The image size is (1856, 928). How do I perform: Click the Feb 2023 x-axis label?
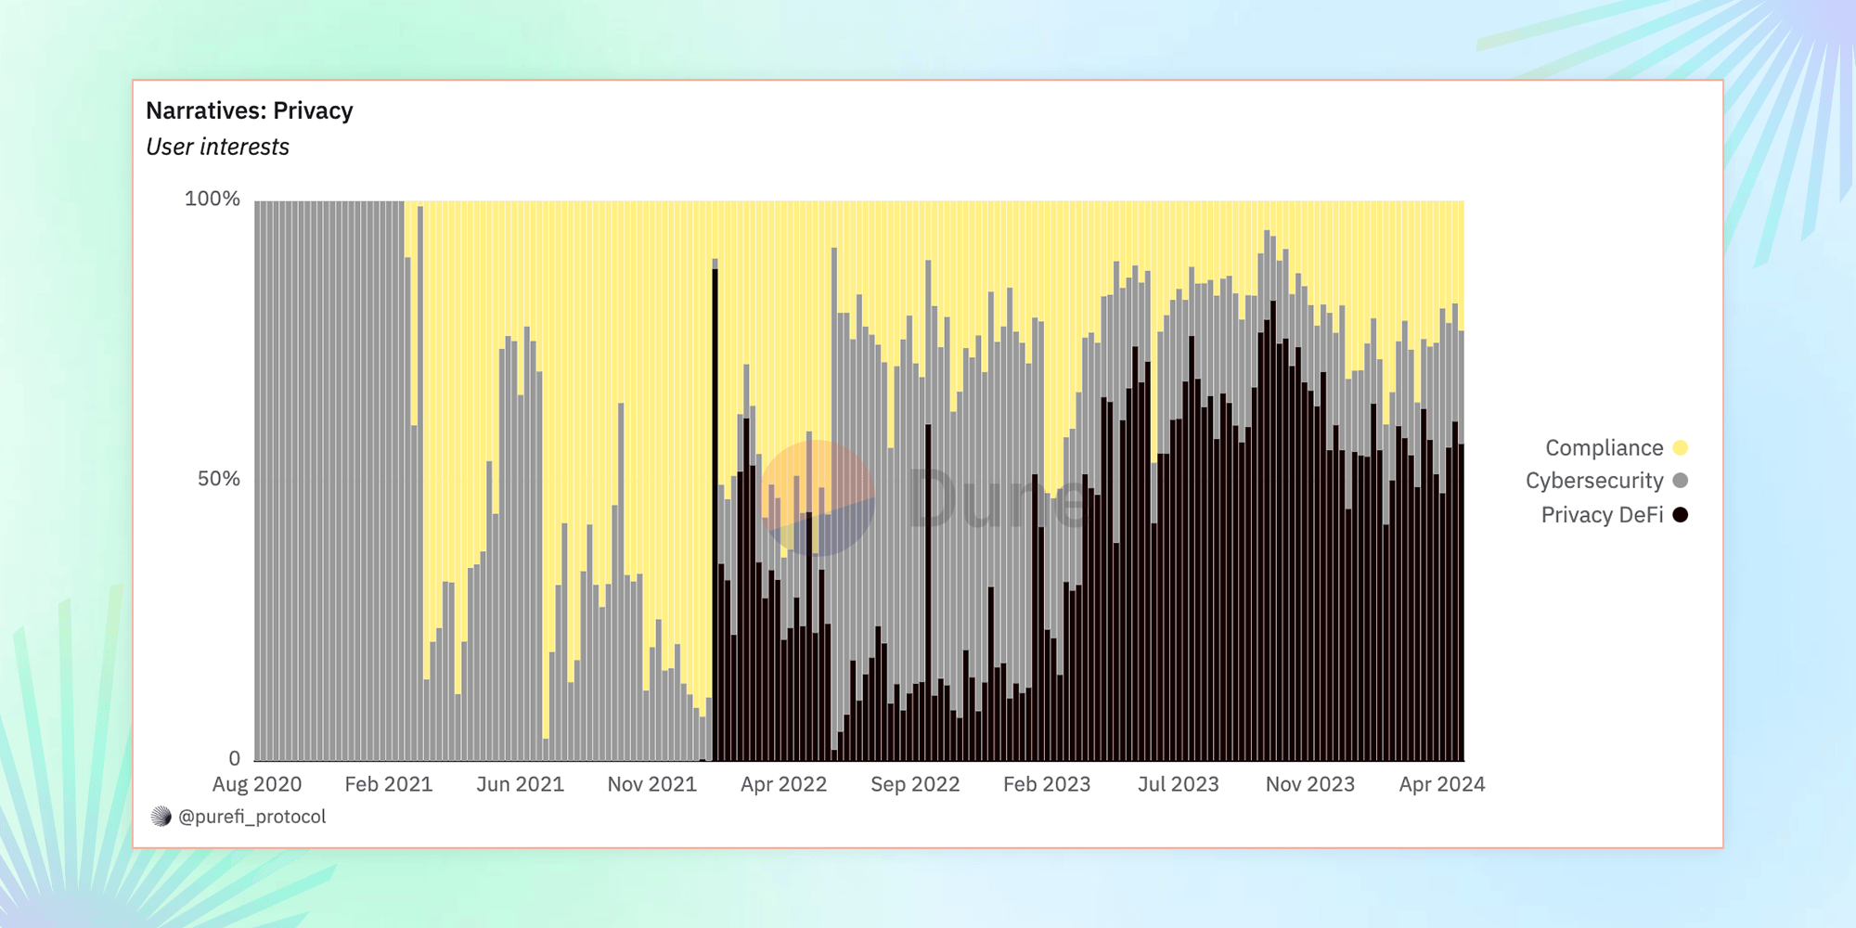point(1047,785)
